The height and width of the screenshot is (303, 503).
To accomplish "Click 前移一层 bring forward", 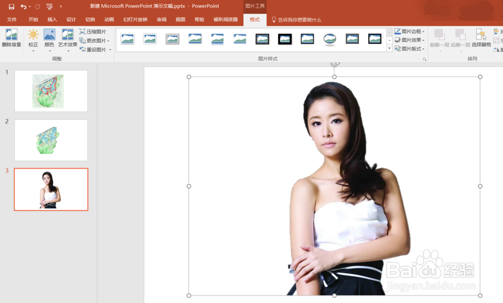I will point(440,40).
